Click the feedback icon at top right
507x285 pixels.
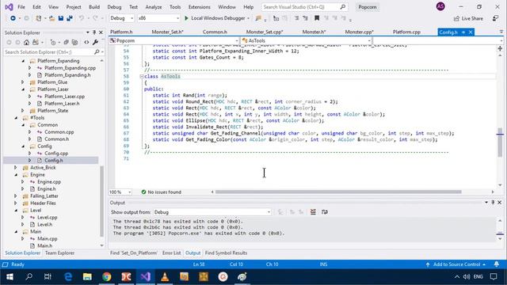[495, 18]
